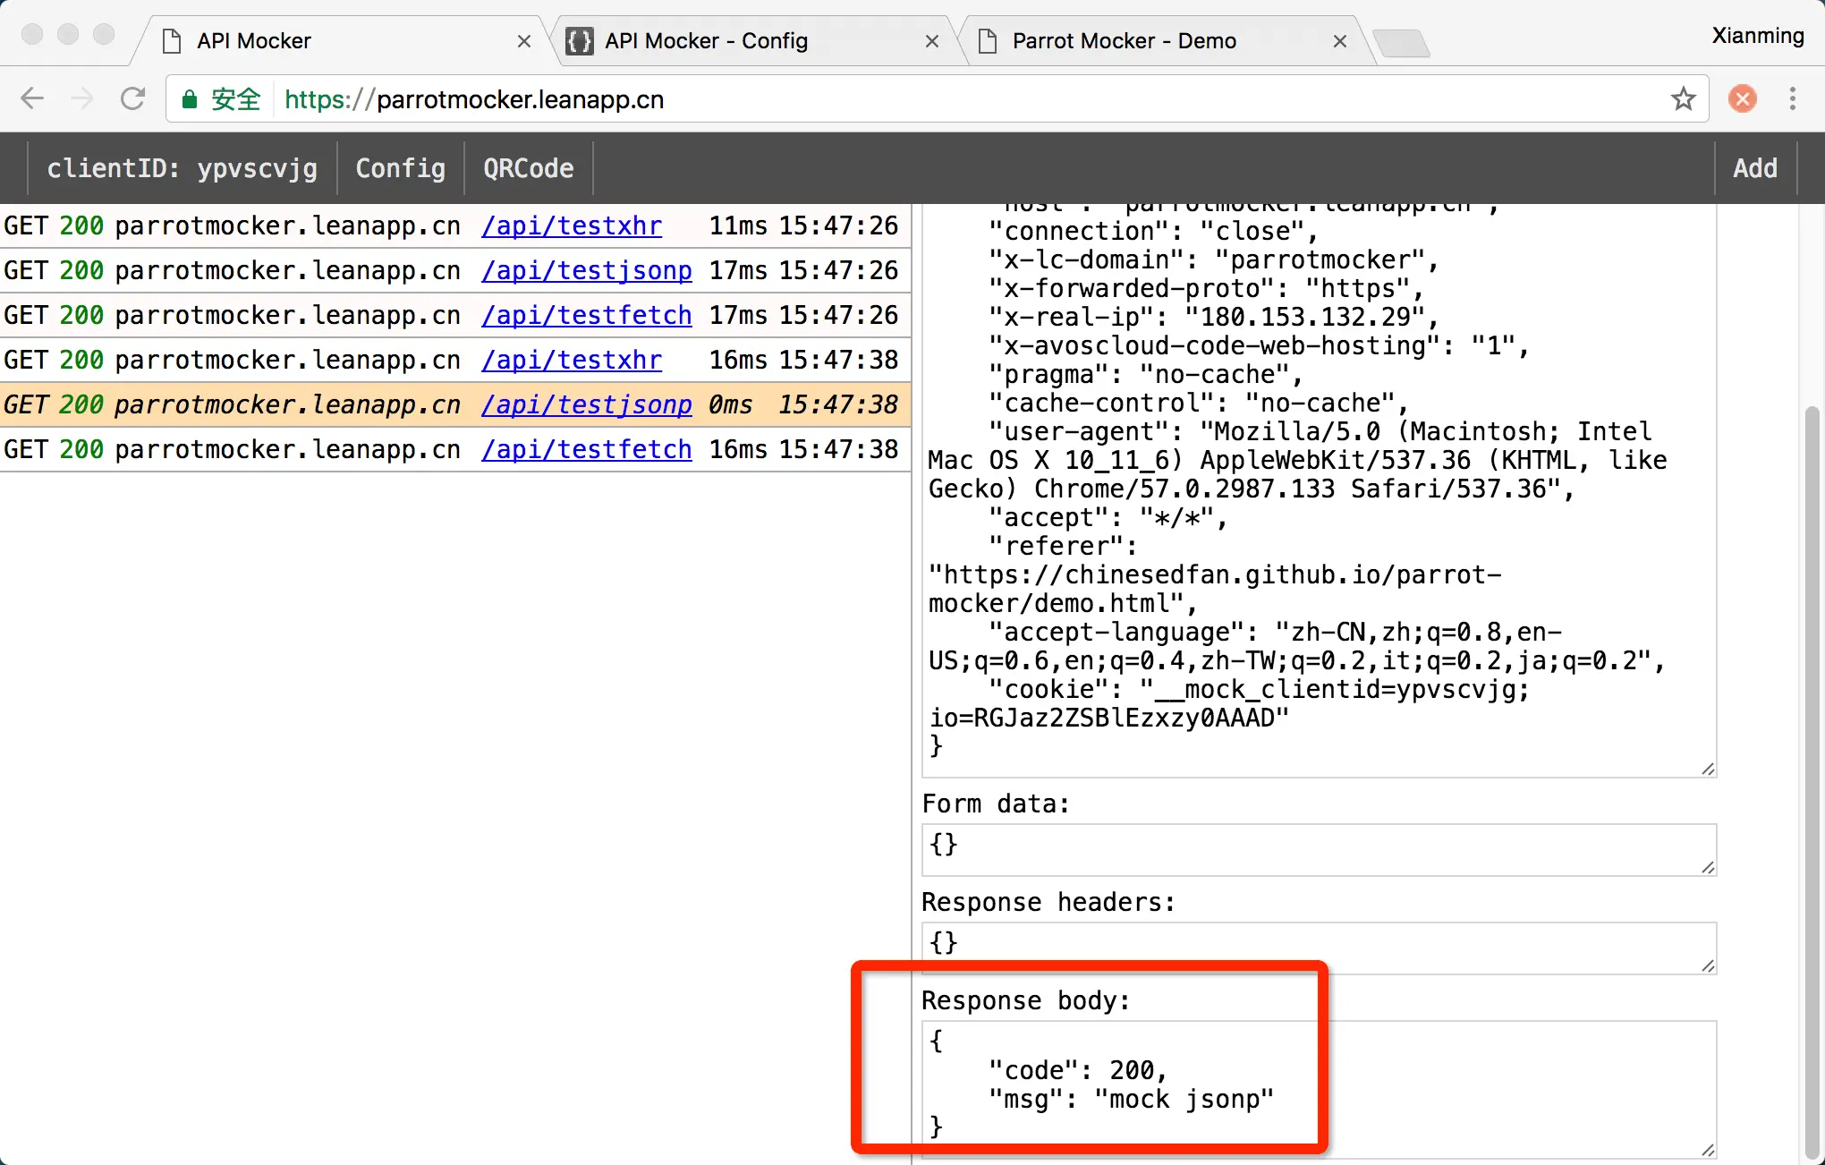Reload the page with refresh icon
Screen dimensions: 1825x1165
coord(132,98)
